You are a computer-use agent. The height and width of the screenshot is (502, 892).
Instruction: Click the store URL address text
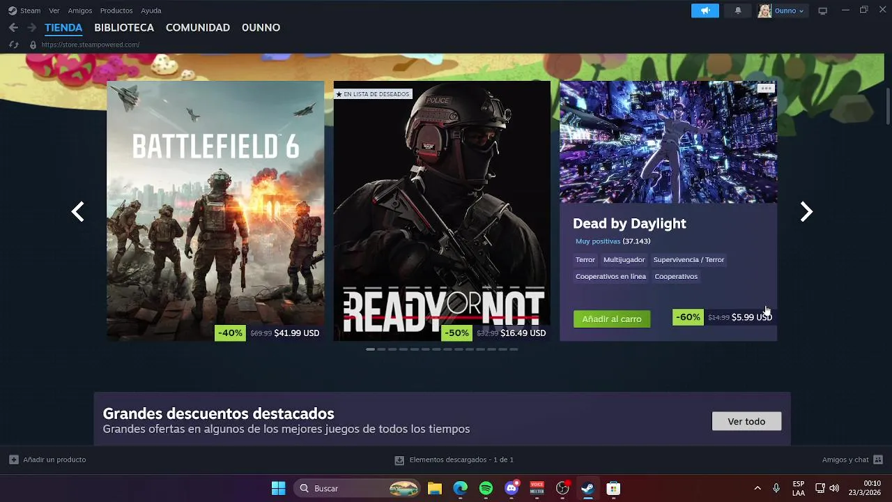91,45
